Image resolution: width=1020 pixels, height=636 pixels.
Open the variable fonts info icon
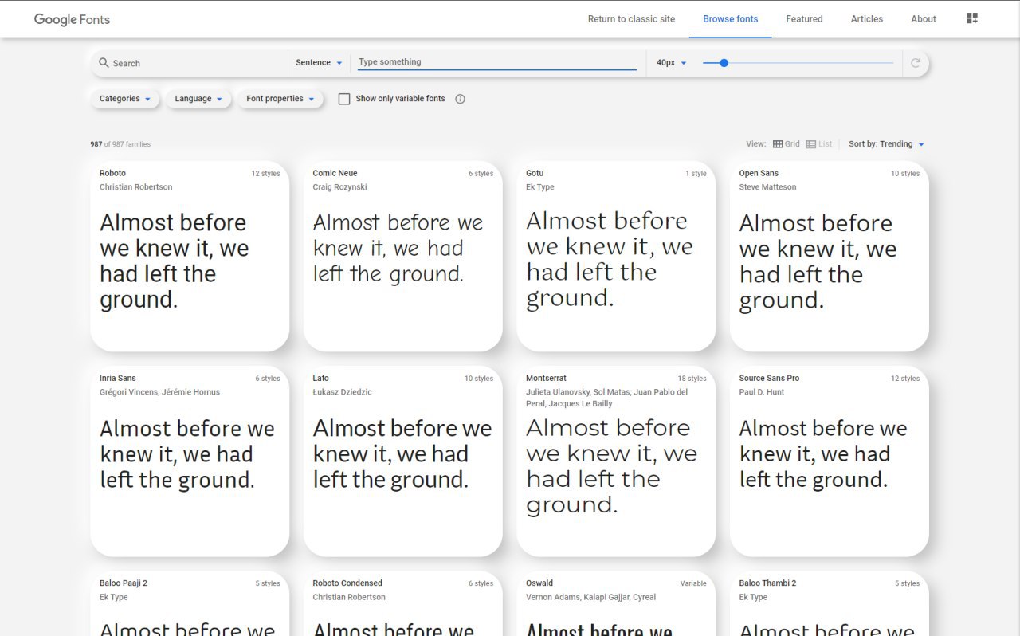(460, 99)
